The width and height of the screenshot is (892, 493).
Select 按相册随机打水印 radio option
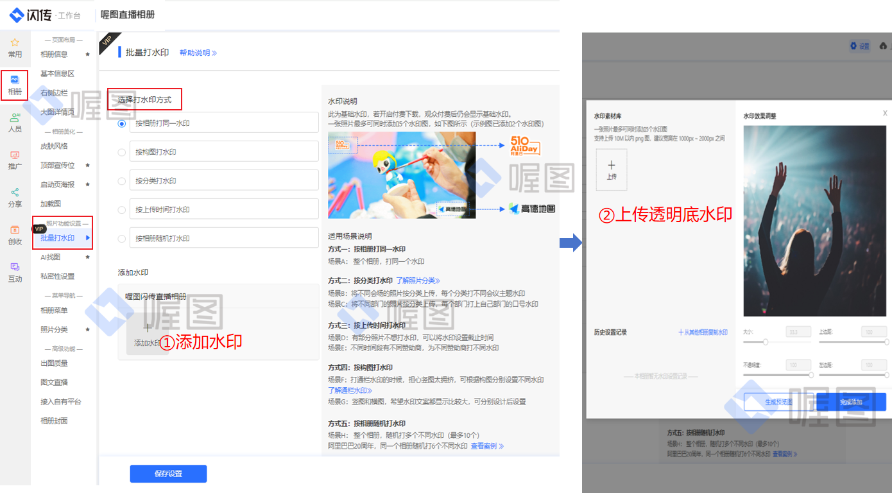(x=122, y=239)
